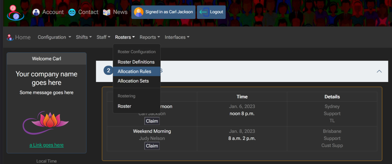
Task: Expand the Shifts dropdown
Action: point(84,37)
